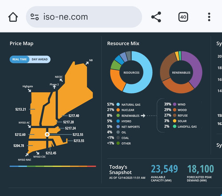Click the $212.60 zone price label
222x196 pixels.
pos(20,135)
